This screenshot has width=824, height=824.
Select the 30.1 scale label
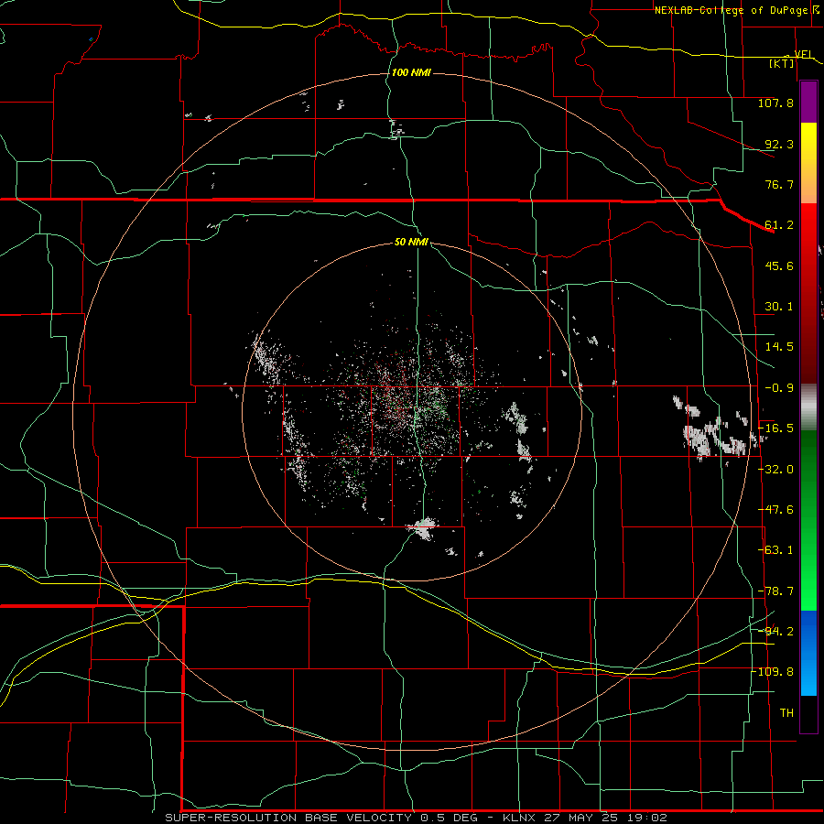(779, 307)
